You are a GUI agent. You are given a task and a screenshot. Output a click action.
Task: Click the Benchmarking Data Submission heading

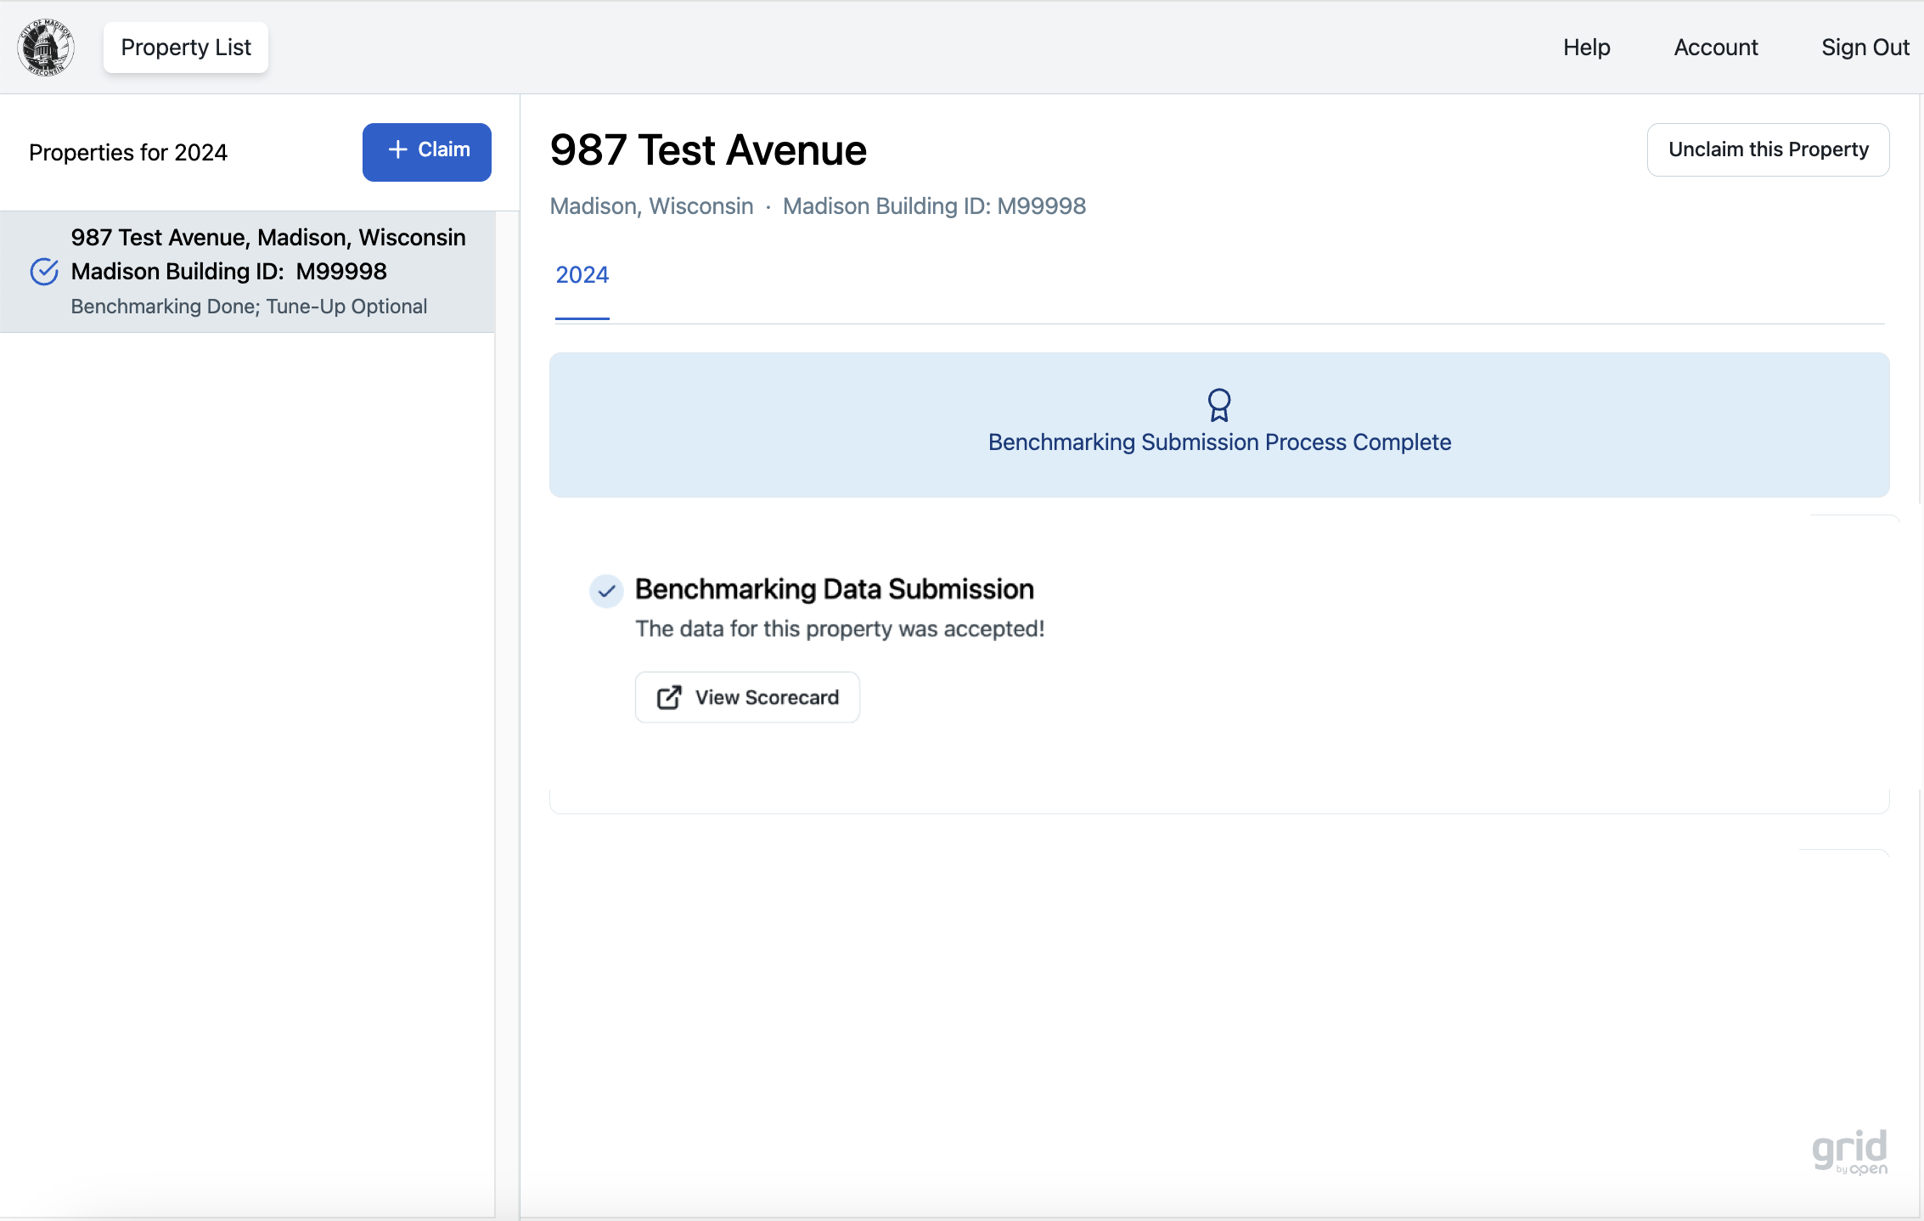834,589
